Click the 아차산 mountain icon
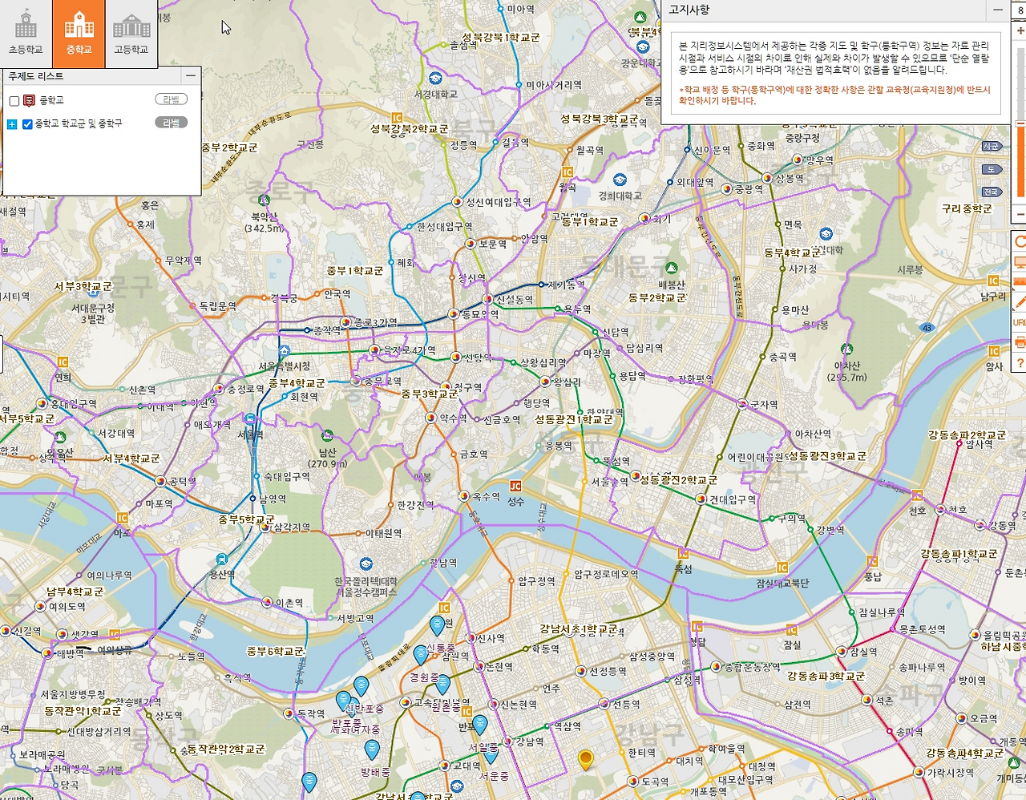The image size is (1026, 800). (847, 349)
